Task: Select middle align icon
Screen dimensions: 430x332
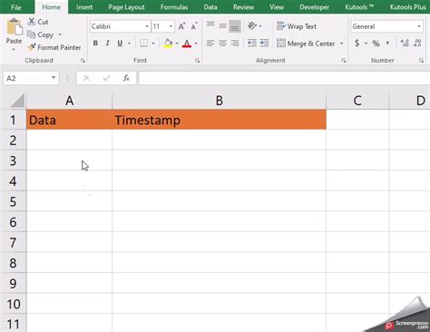Action: click(x=222, y=26)
